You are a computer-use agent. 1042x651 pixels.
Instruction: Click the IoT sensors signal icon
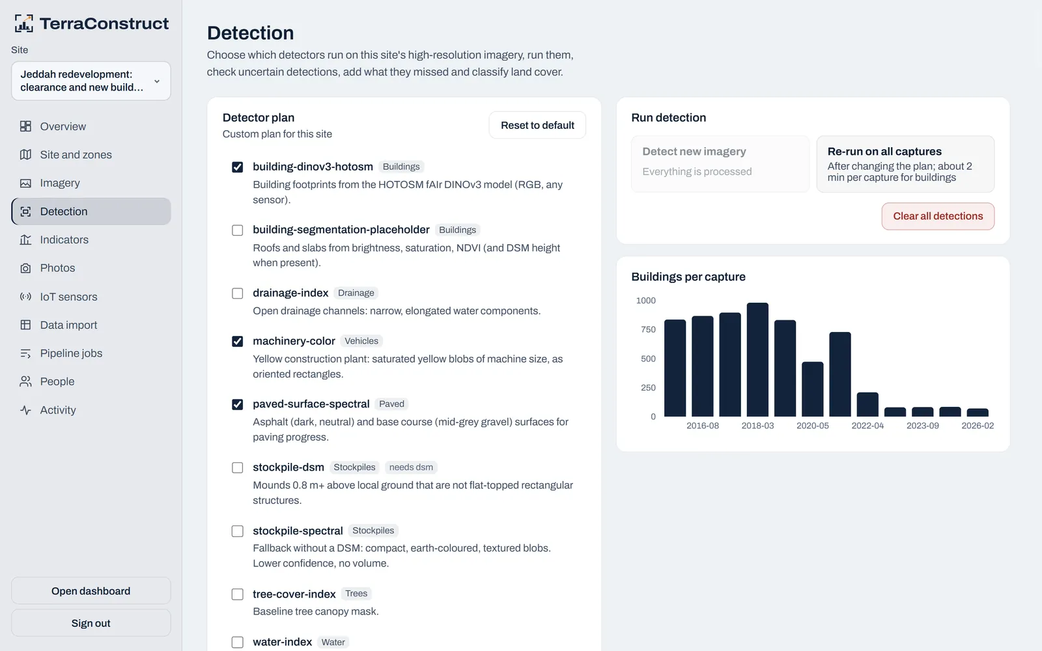[25, 297]
